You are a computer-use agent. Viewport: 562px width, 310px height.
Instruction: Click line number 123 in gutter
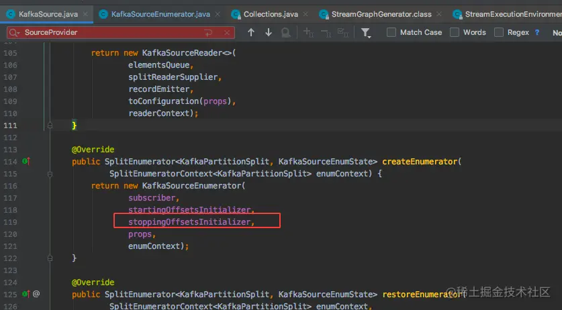10,270
